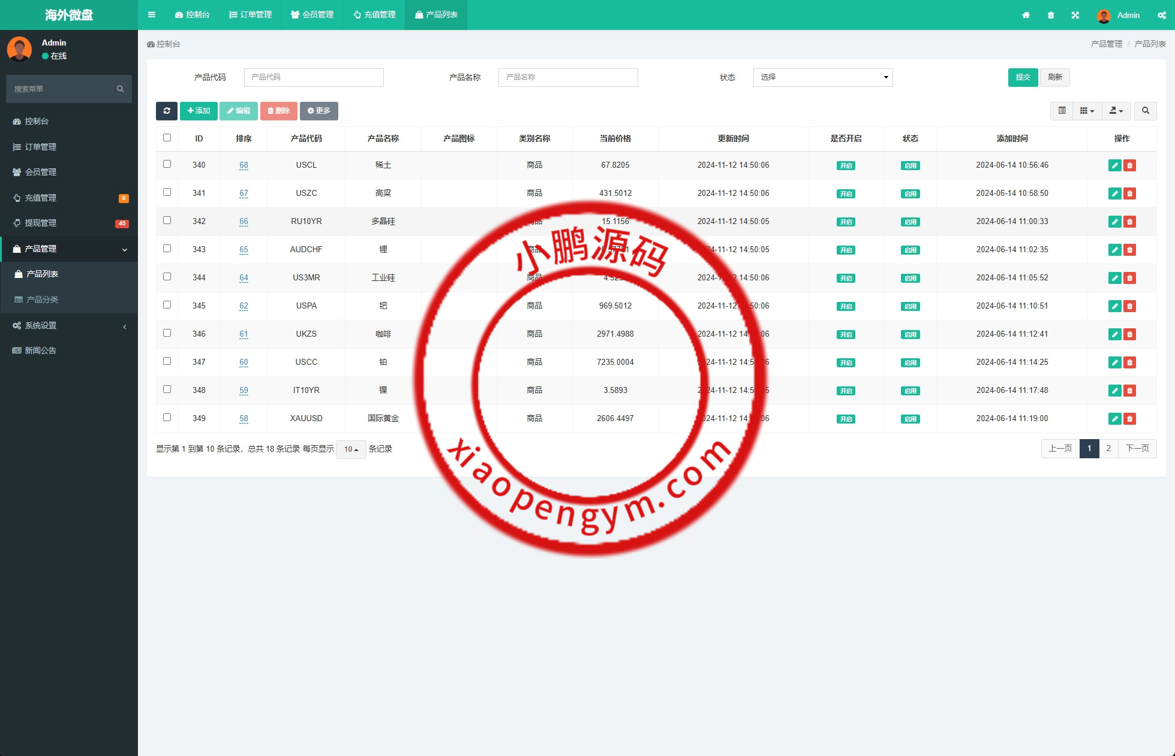The image size is (1175, 756).
Task: Open the 订单管理 top tab
Action: [251, 15]
